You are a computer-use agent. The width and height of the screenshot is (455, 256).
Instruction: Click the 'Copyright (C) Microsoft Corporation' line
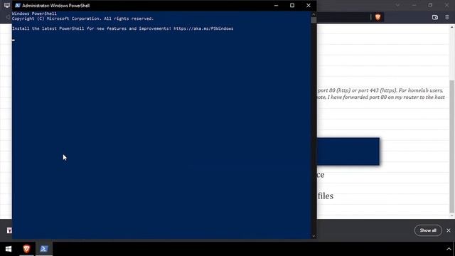(x=82, y=18)
